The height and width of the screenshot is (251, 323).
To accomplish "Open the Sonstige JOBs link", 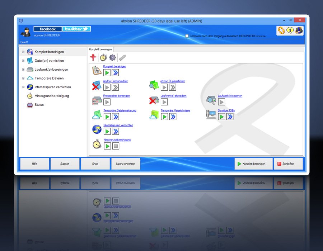I will point(226,110).
